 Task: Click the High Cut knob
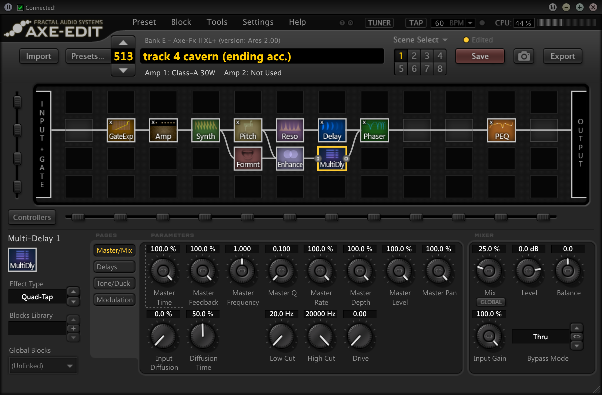[321, 336]
